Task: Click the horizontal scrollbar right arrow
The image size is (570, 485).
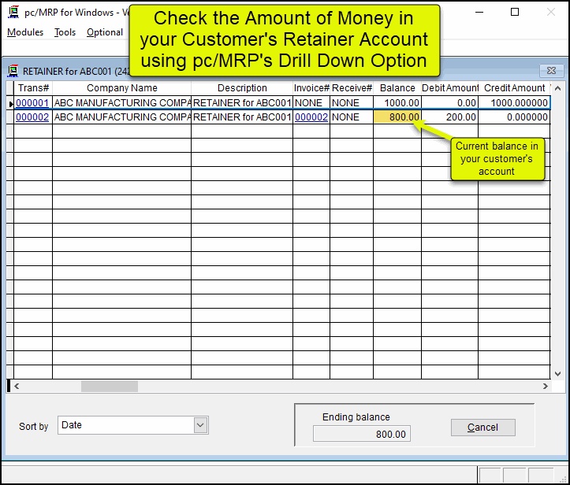Action: (546, 386)
